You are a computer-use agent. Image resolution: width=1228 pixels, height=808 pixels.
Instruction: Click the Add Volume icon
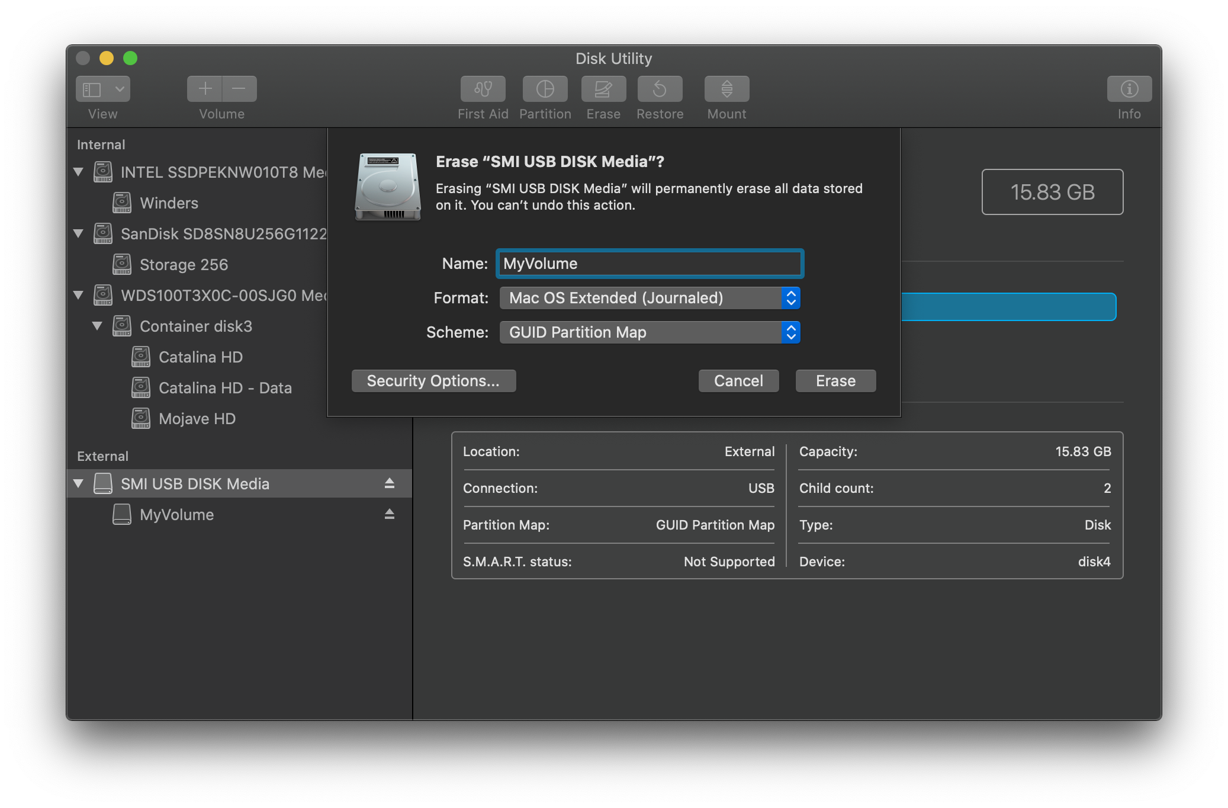click(x=202, y=90)
